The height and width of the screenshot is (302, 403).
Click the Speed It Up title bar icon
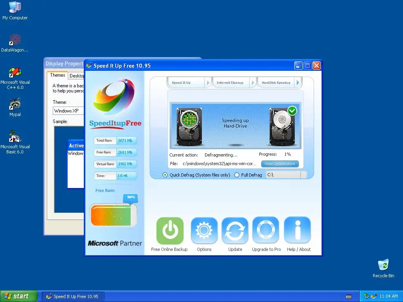click(x=89, y=66)
